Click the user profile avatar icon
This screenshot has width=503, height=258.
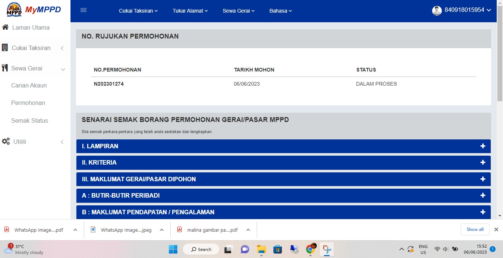437,10
